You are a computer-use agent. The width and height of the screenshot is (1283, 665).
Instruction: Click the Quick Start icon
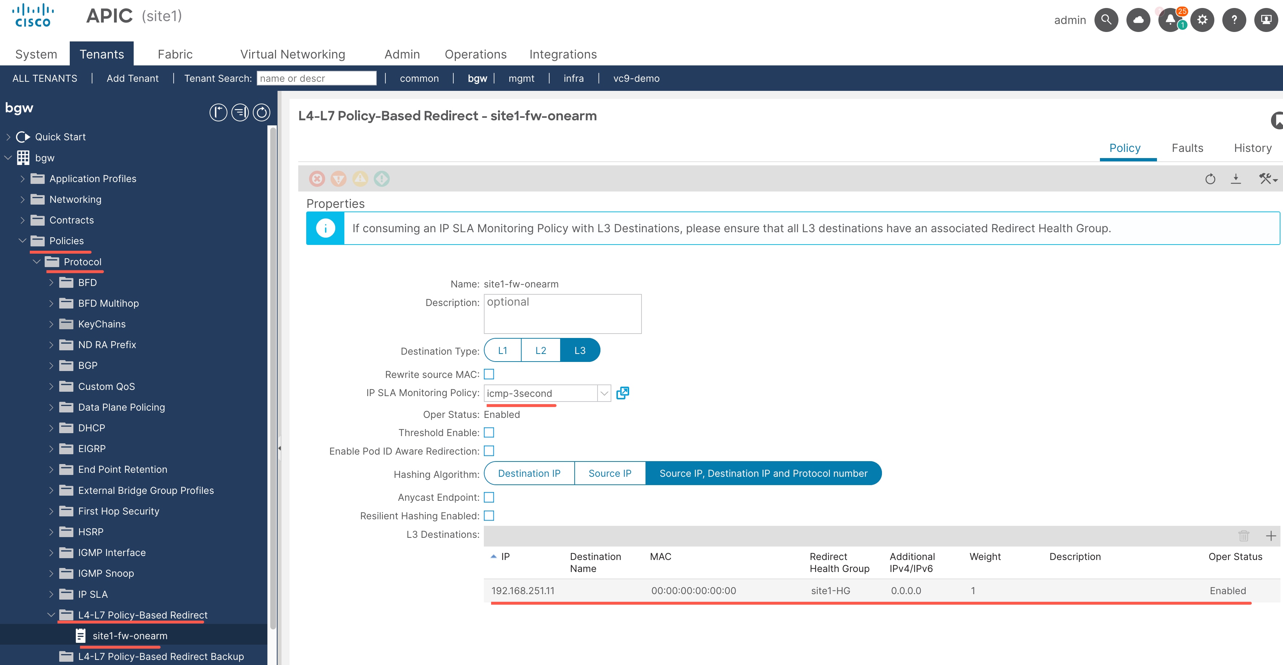tap(23, 137)
